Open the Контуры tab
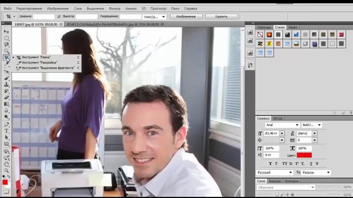 coord(292,181)
